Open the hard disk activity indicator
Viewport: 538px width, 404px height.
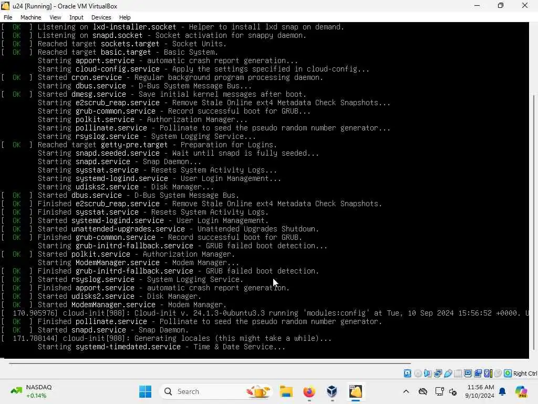click(407, 373)
